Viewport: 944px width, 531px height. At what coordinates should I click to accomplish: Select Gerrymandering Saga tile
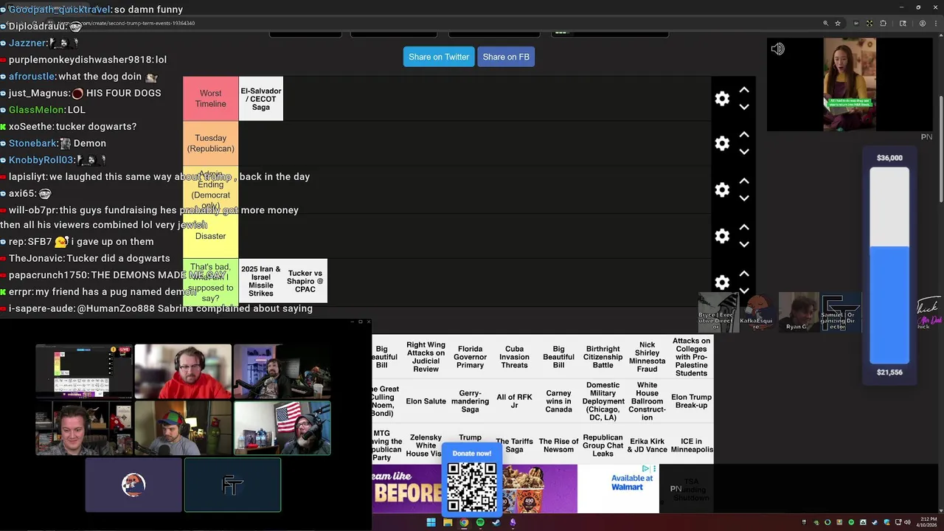(x=470, y=402)
